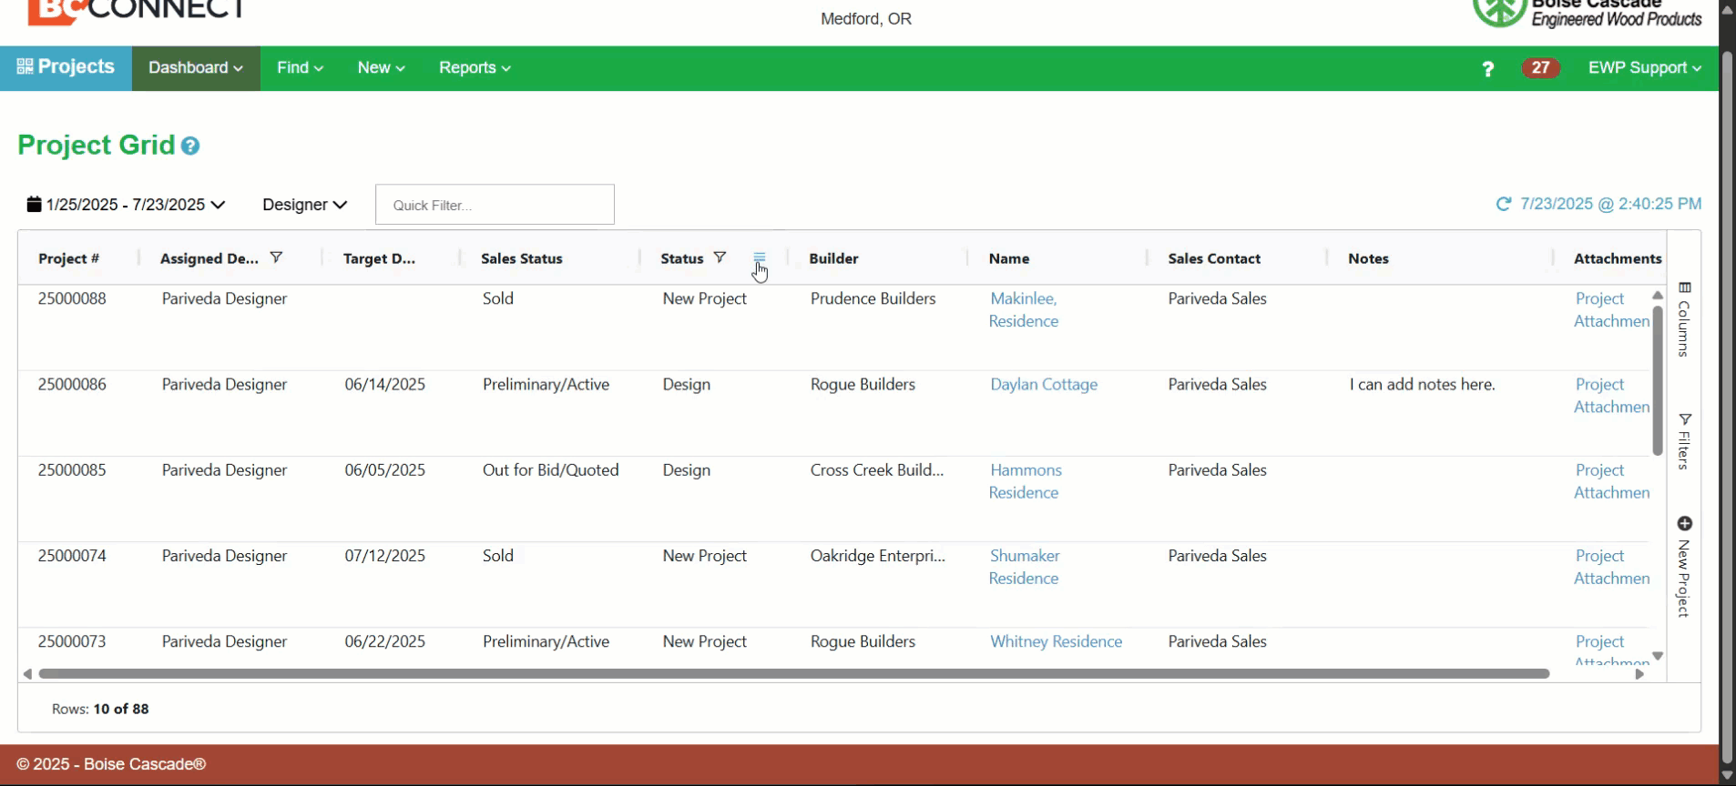Sort by the Sales Status column header
This screenshot has width=1736, height=786.
tap(522, 258)
